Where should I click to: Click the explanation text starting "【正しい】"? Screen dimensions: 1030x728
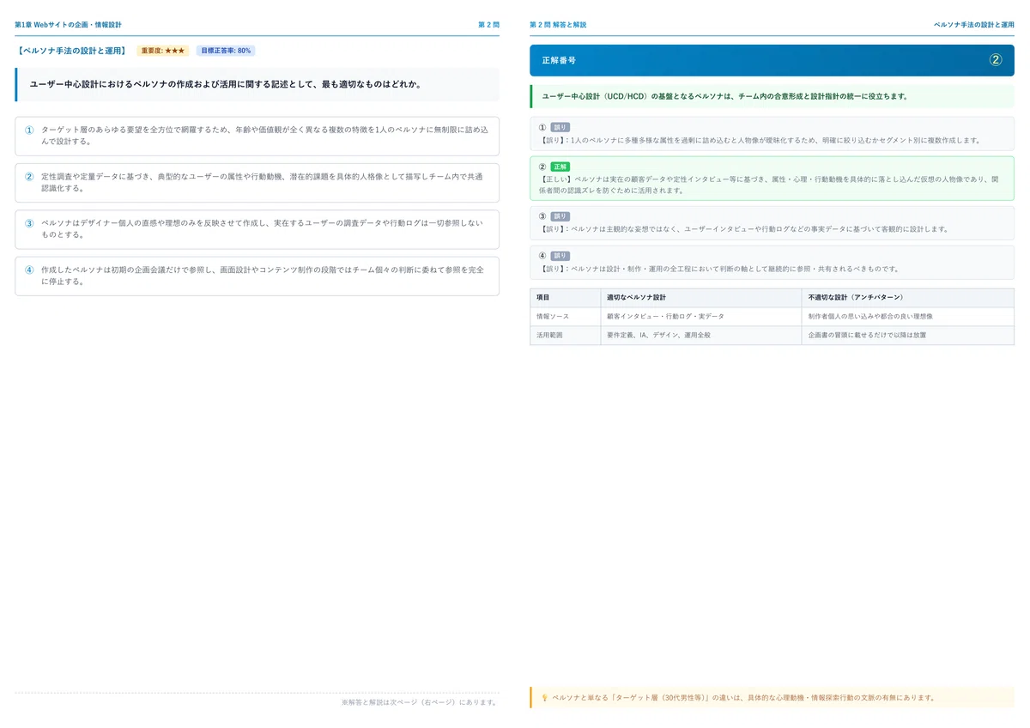point(769,185)
